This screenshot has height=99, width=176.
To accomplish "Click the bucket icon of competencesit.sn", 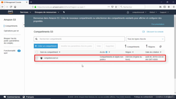I will (x=42, y=58).
